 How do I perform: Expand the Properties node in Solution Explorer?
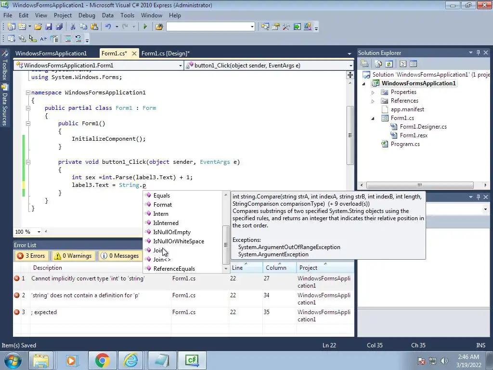tap(373, 92)
